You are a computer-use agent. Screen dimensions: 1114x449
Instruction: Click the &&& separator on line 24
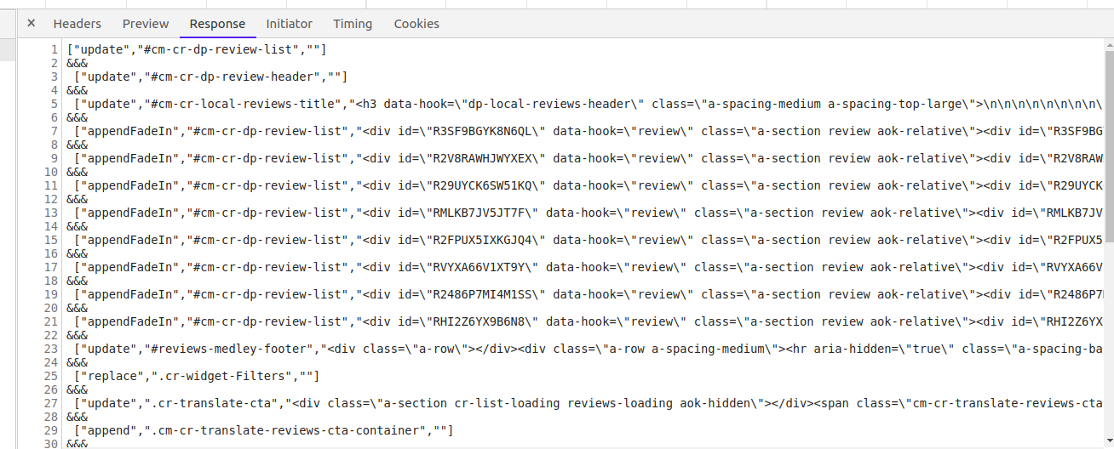[x=78, y=362]
